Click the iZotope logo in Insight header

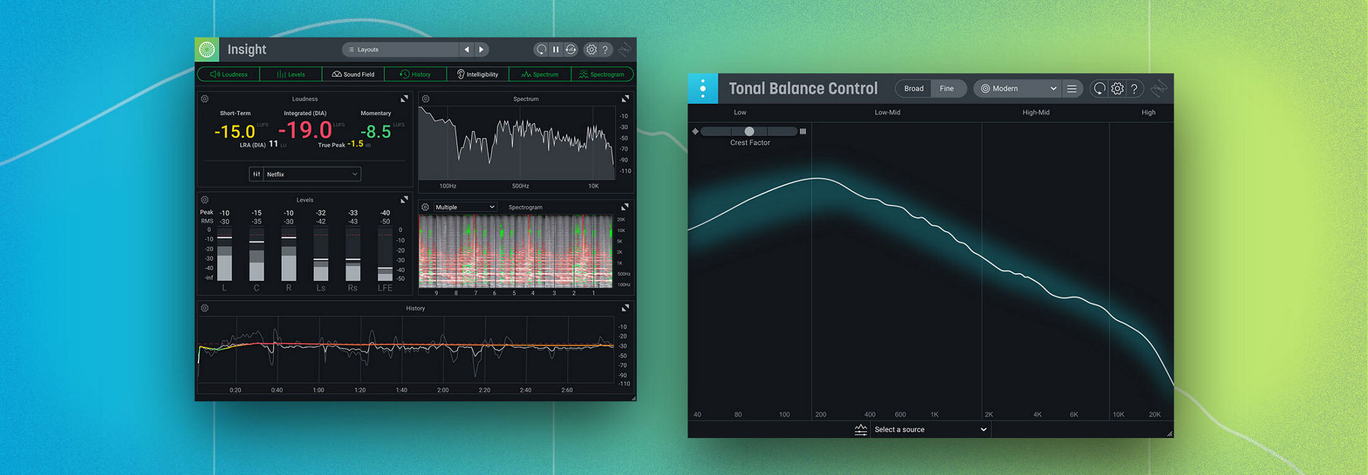(624, 49)
